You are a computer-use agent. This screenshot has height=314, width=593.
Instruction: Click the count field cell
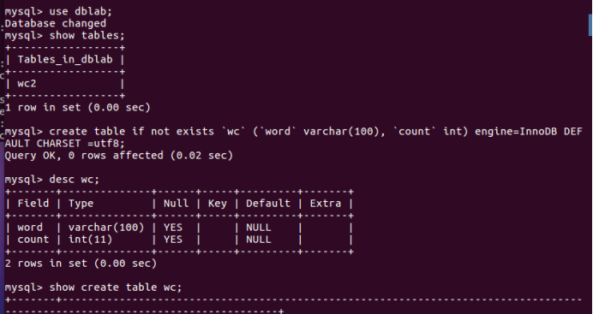tap(33, 240)
